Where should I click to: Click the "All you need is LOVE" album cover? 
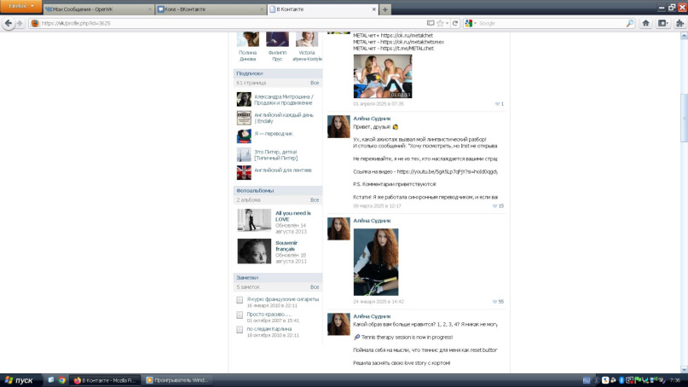(x=255, y=220)
